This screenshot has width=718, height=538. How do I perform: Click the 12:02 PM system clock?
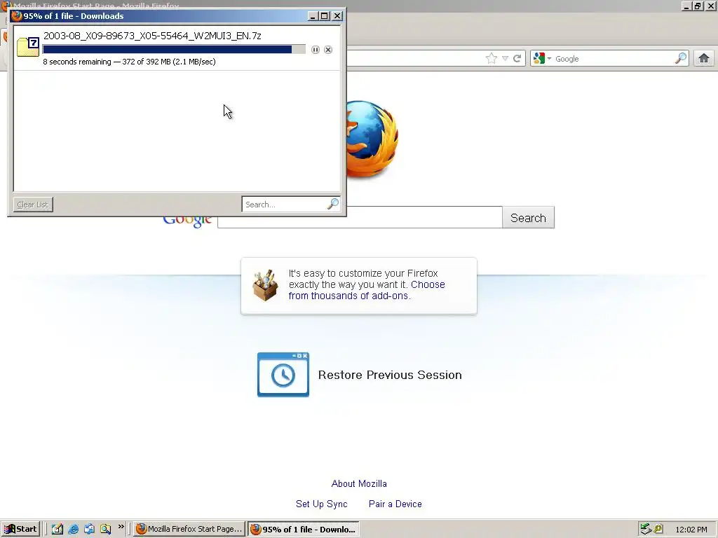click(691, 530)
